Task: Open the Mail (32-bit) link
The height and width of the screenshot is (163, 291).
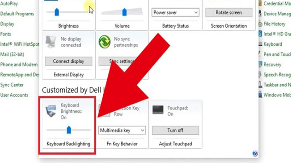Action: (12, 54)
